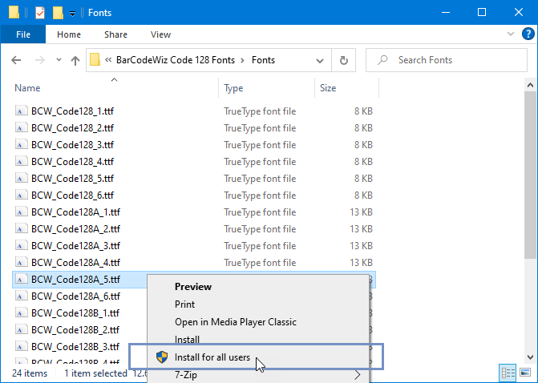The image size is (538, 383).
Task: Sort by the Type column header
Action: tap(233, 88)
